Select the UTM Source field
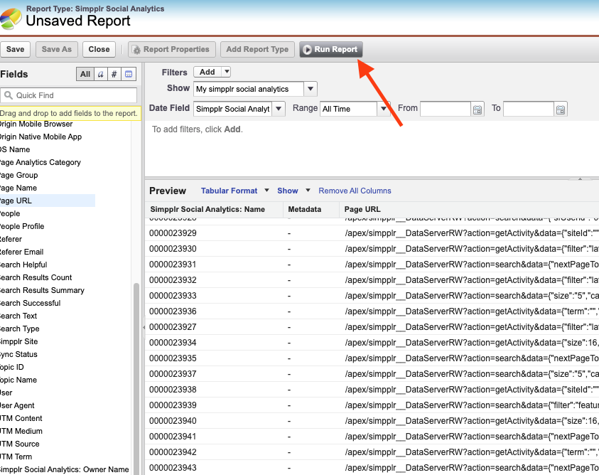Screen dimensions: 599x475 (x=19, y=444)
